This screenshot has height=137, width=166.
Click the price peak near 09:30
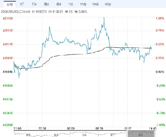[x=104, y=18]
